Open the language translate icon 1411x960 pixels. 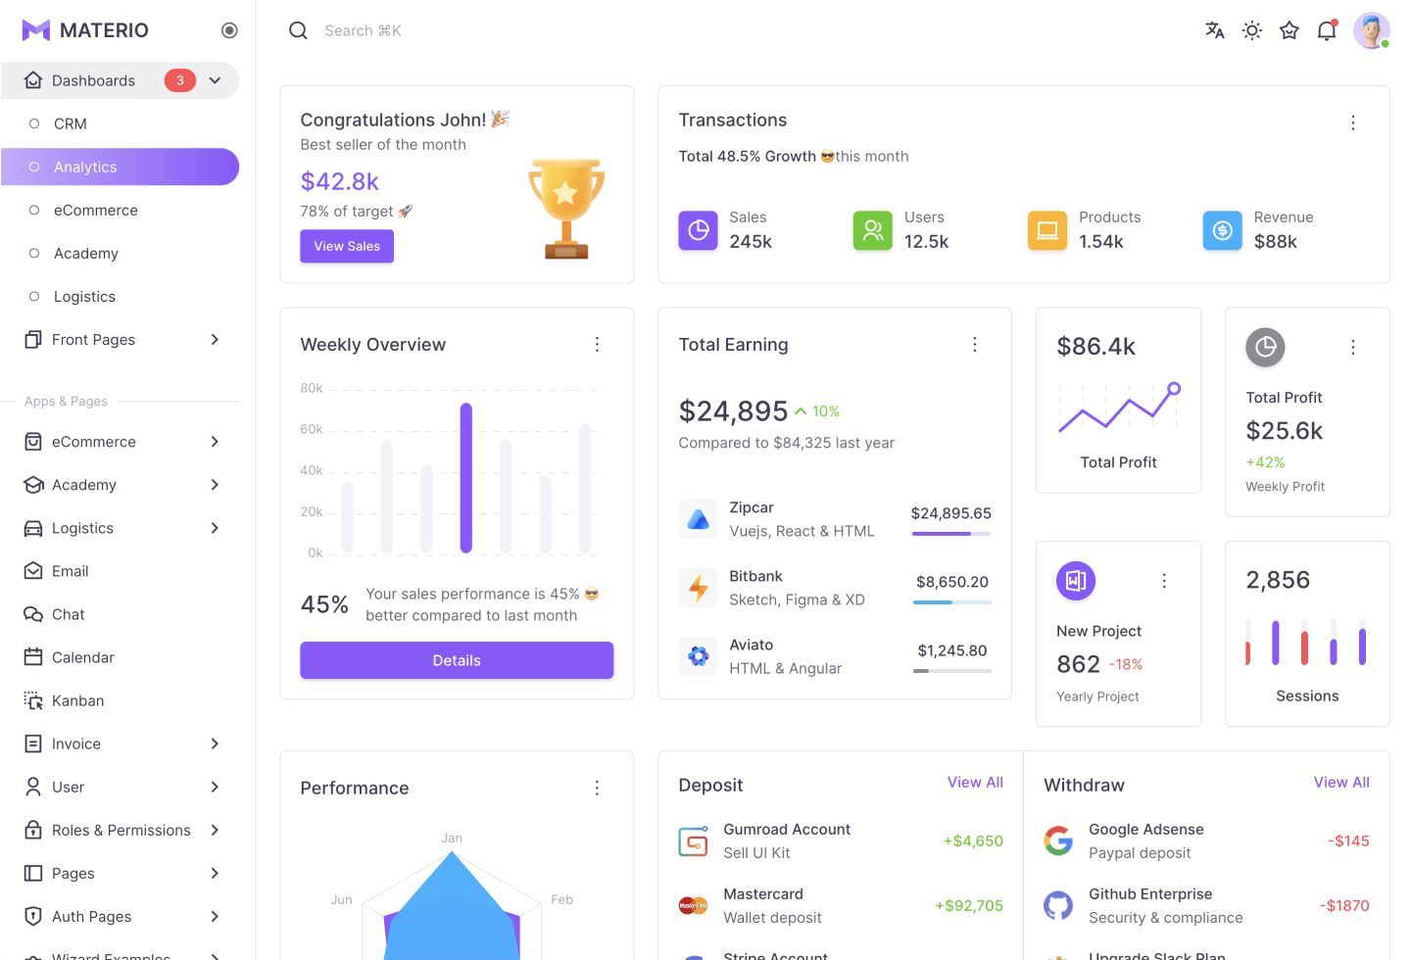tap(1215, 30)
